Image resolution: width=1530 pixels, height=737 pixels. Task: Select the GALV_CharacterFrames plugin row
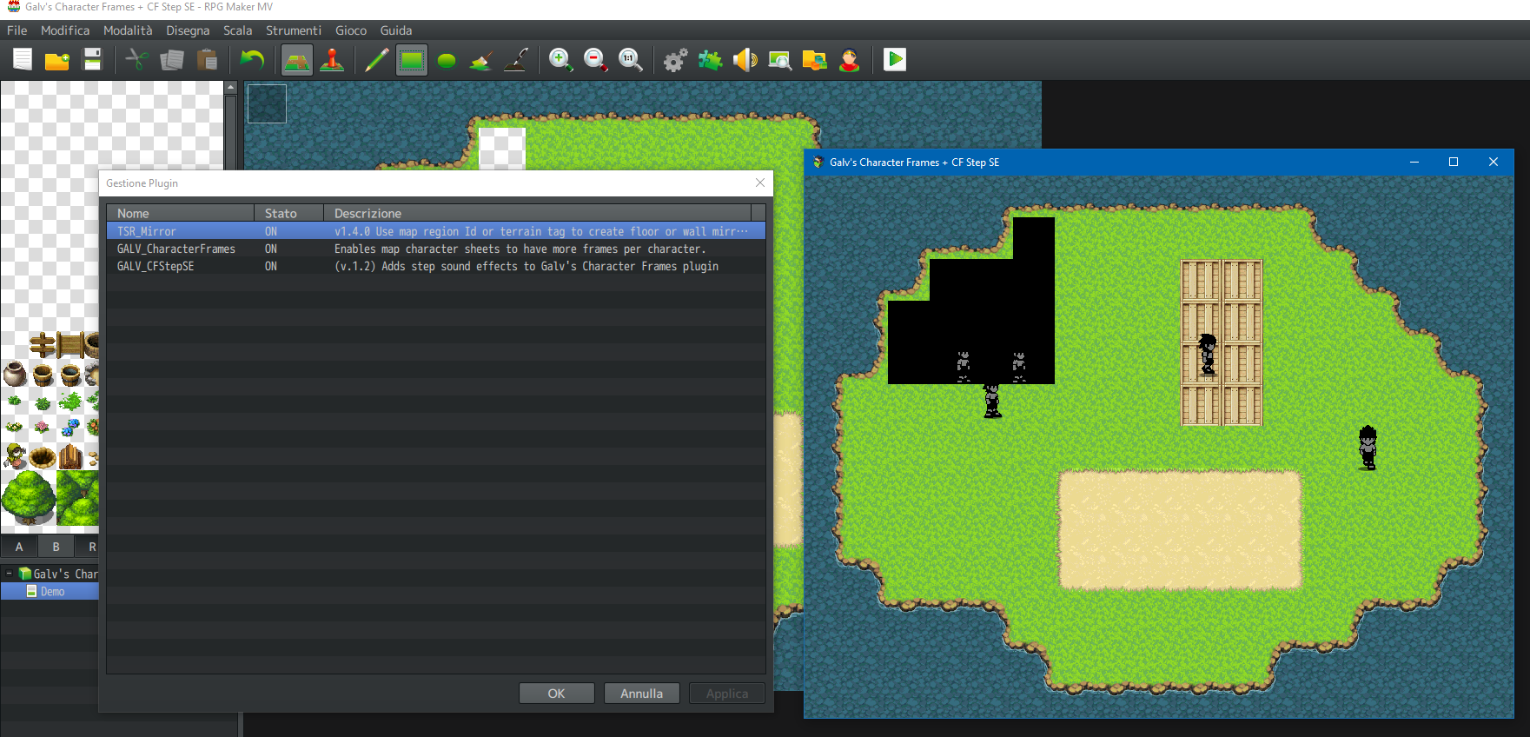coord(436,249)
